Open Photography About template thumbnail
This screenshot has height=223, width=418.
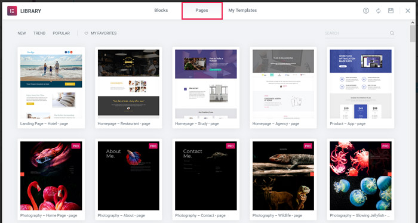pyautogui.click(x=128, y=176)
